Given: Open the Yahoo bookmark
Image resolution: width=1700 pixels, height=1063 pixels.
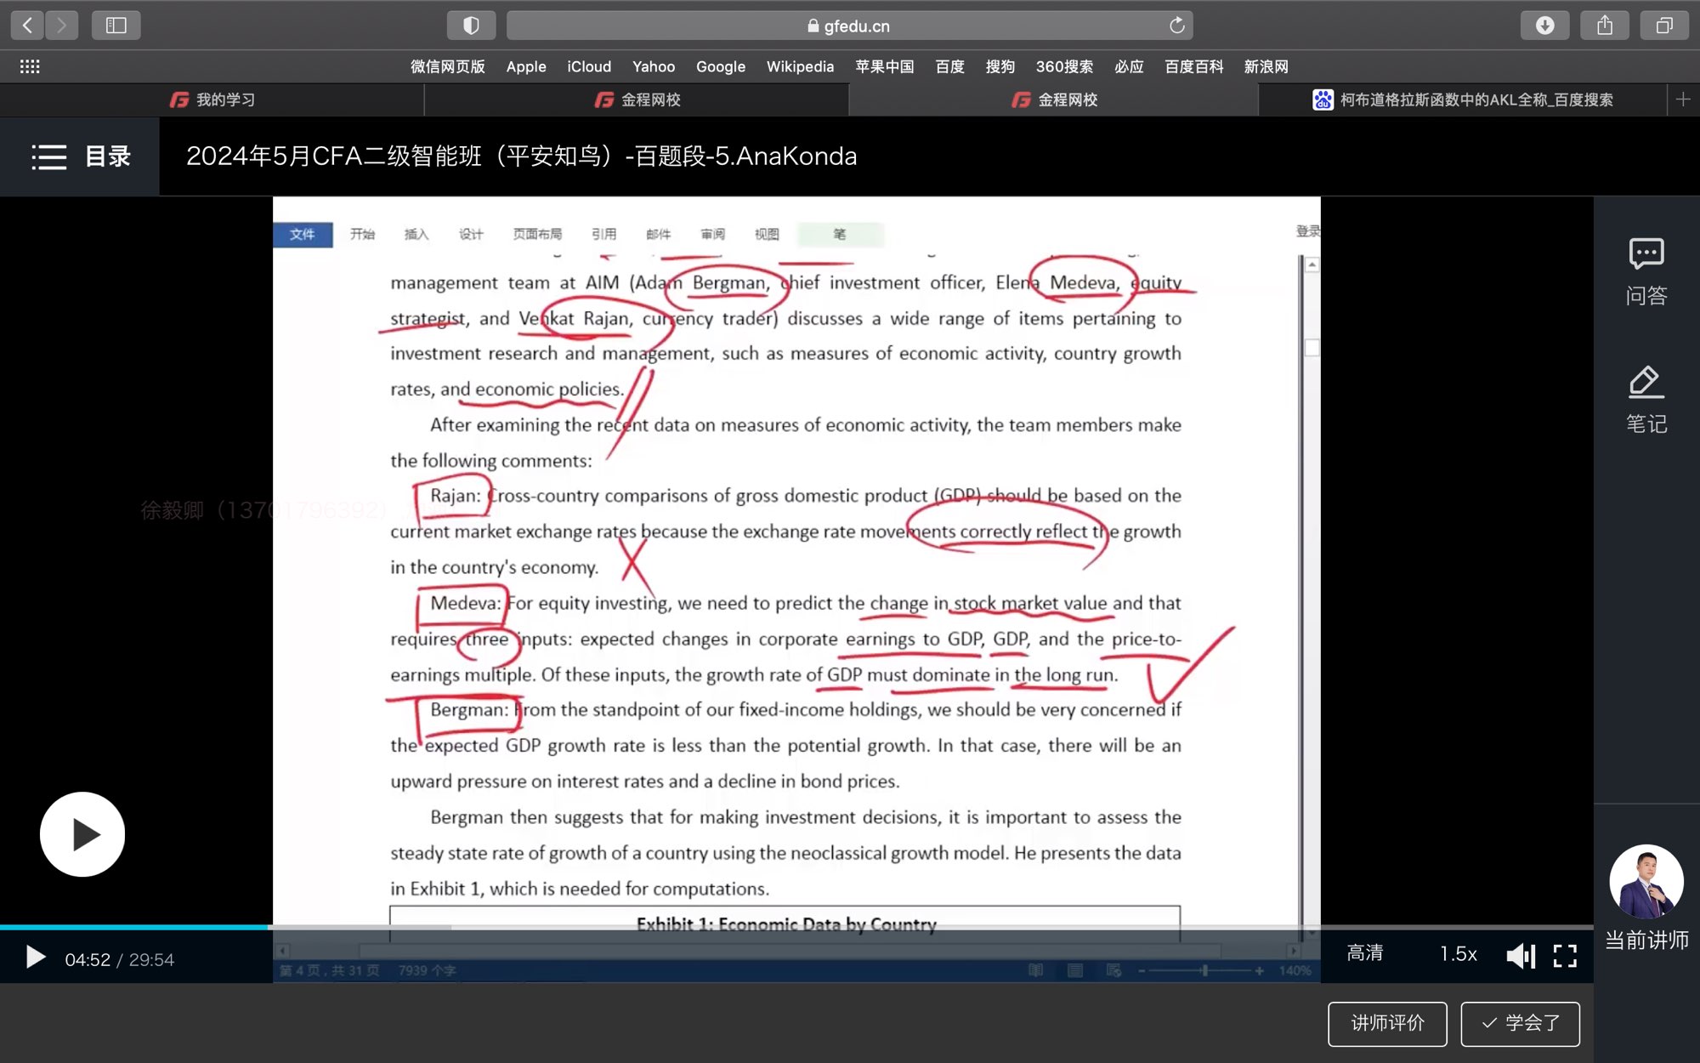Looking at the screenshot, I should [654, 66].
